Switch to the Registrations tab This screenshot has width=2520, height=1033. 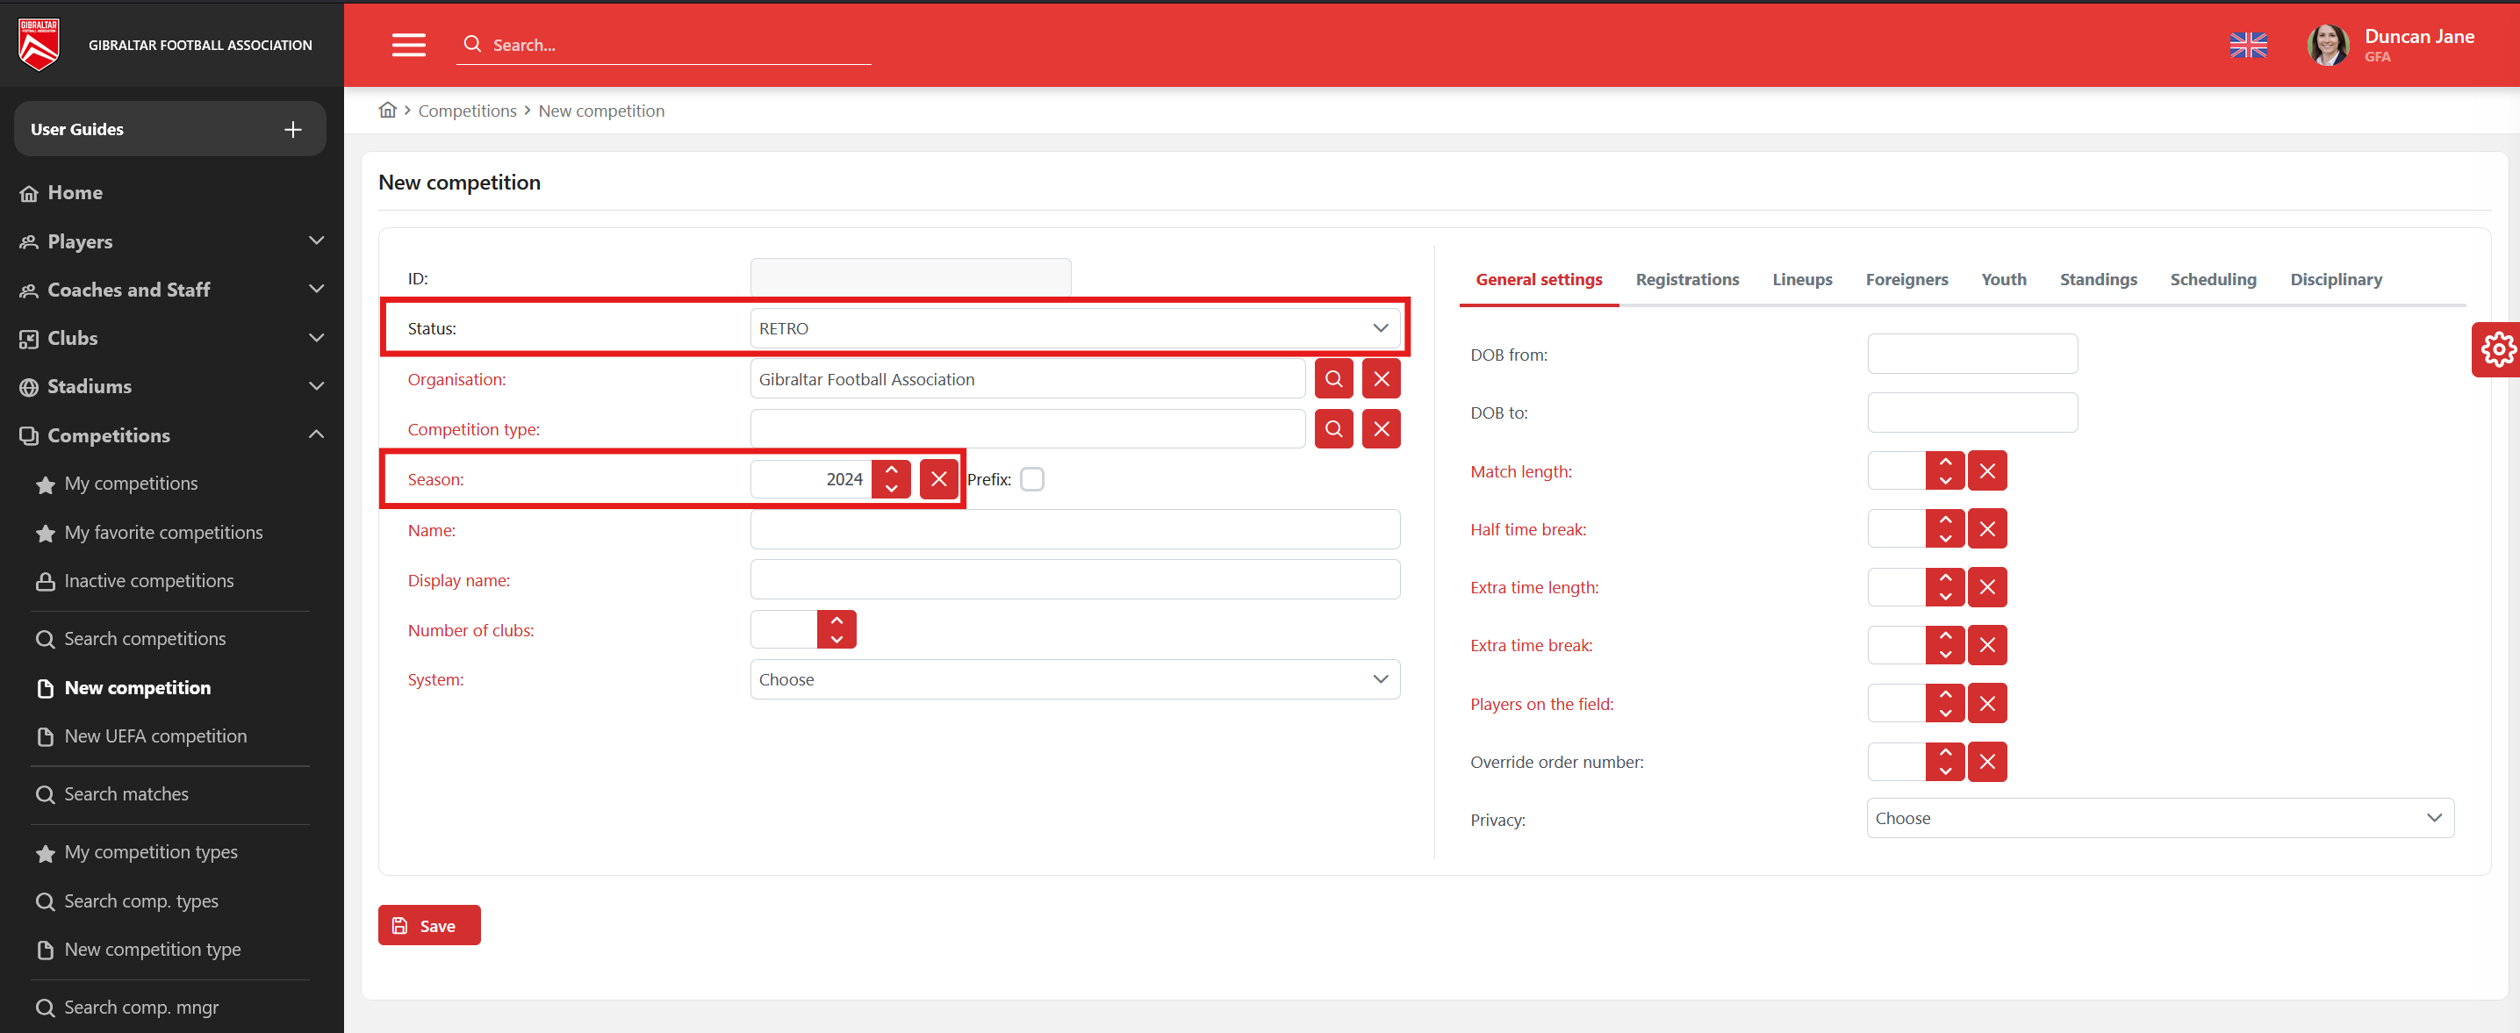pos(1686,280)
